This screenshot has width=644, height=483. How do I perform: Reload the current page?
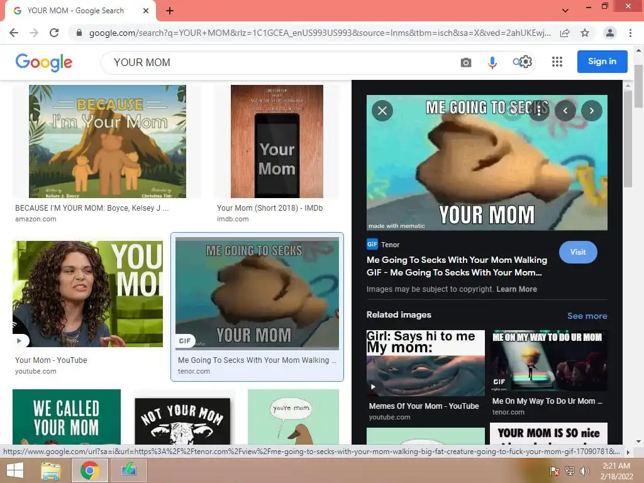(x=54, y=33)
